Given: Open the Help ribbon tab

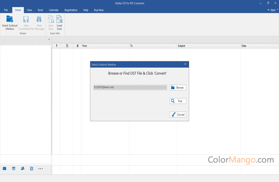Looking at the screenshot, I should [x=86, y=10].
